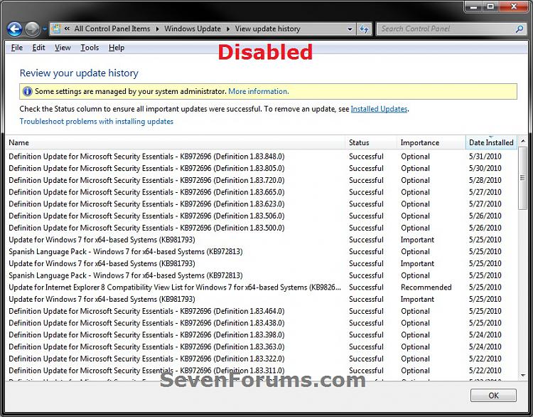Click the 5/30/2010 date cell
The height and width of the screenshot is (417, 533).
[485, 169]
